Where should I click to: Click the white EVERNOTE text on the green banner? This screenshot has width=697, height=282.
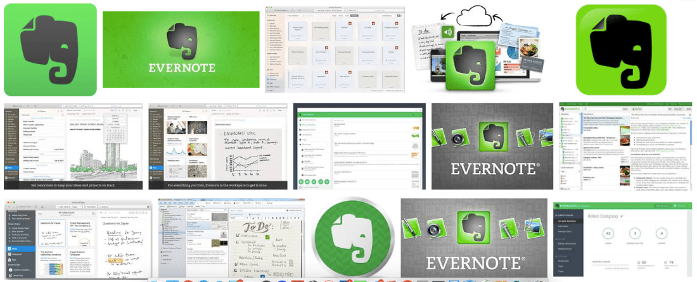coord(181,68)
